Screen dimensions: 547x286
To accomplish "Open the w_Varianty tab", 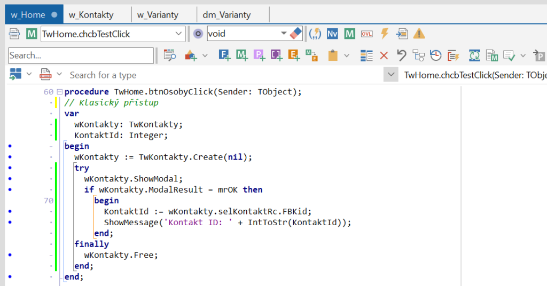I will (x=158, y=15).
